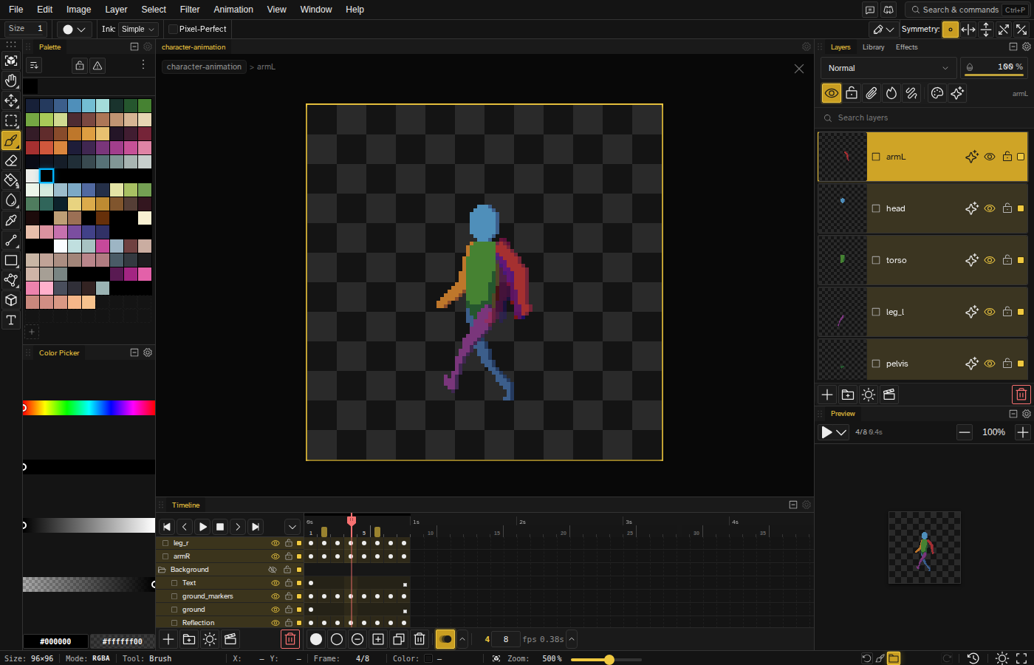Enable vertical mirror symmetry
The image size is (1034, 665).
986,30
